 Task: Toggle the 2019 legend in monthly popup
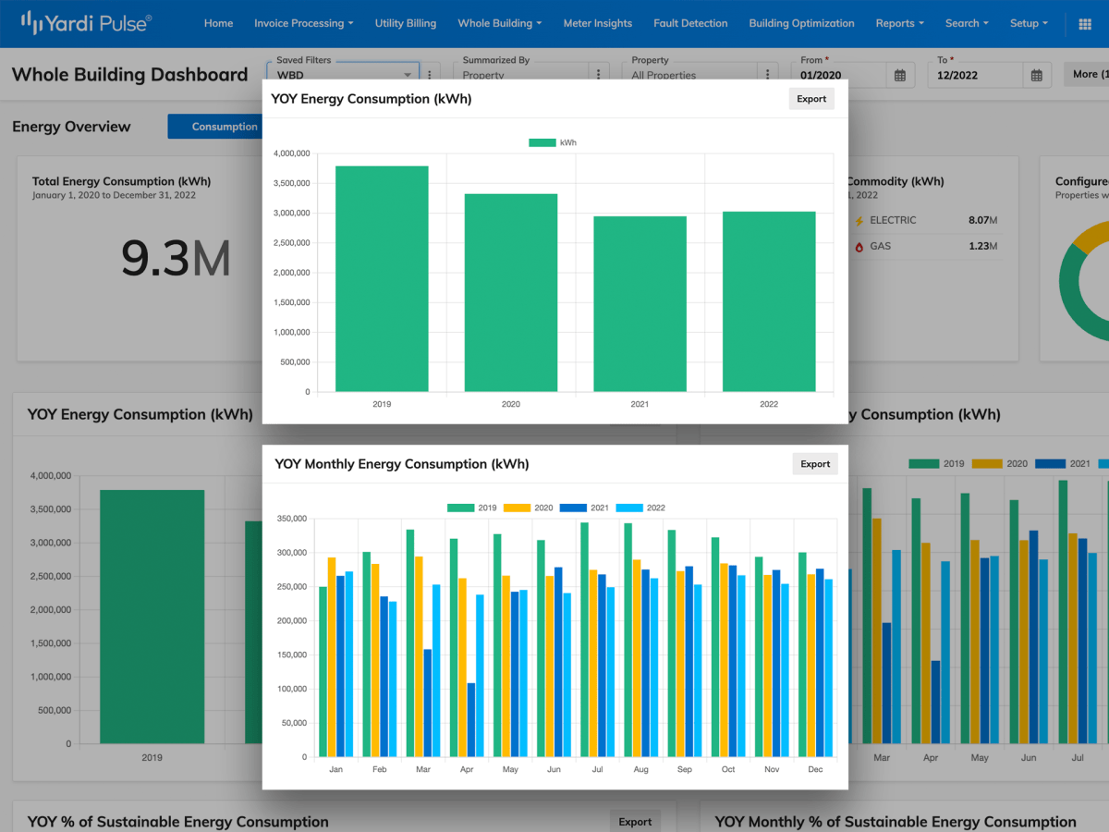pyautogui.click(x=472, y=508)
